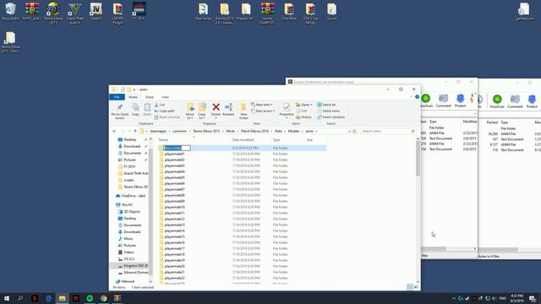Image resolution: width=541 pixels, height=304 pixels.
Task: Click the taskbar search magnifier icon
Action: (20, 298)
